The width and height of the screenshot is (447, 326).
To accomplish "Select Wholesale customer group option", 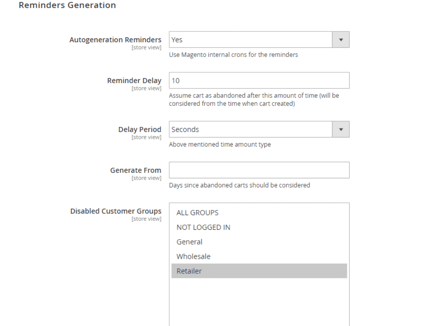I will tap(259, 256).
